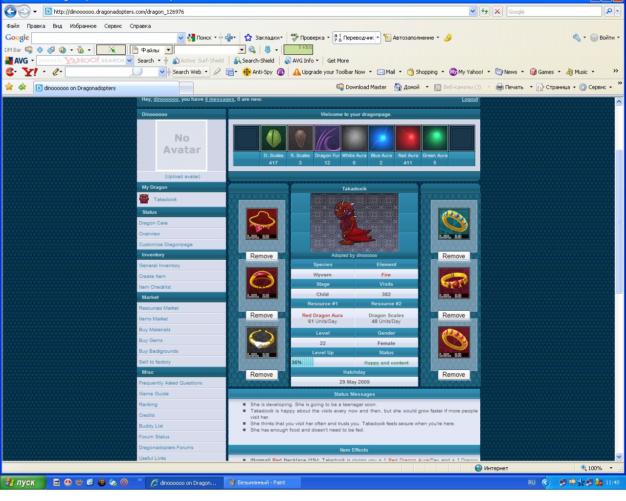This screenshot has width=626, height=501.
Task: Go back with the browser Back arrow
Action: 10,11
